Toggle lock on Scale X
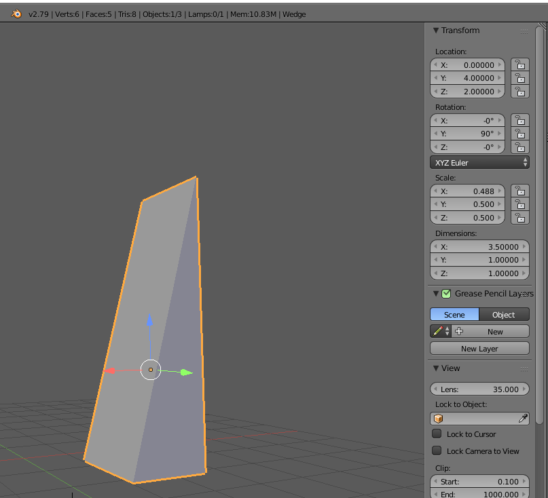548x498 pixels. tap(520, 191)
